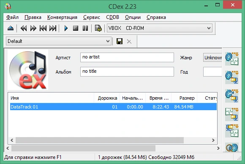Screen dimensions: 245x164
Task: Sort by the Началь... column header
Action: click(133, 98)
